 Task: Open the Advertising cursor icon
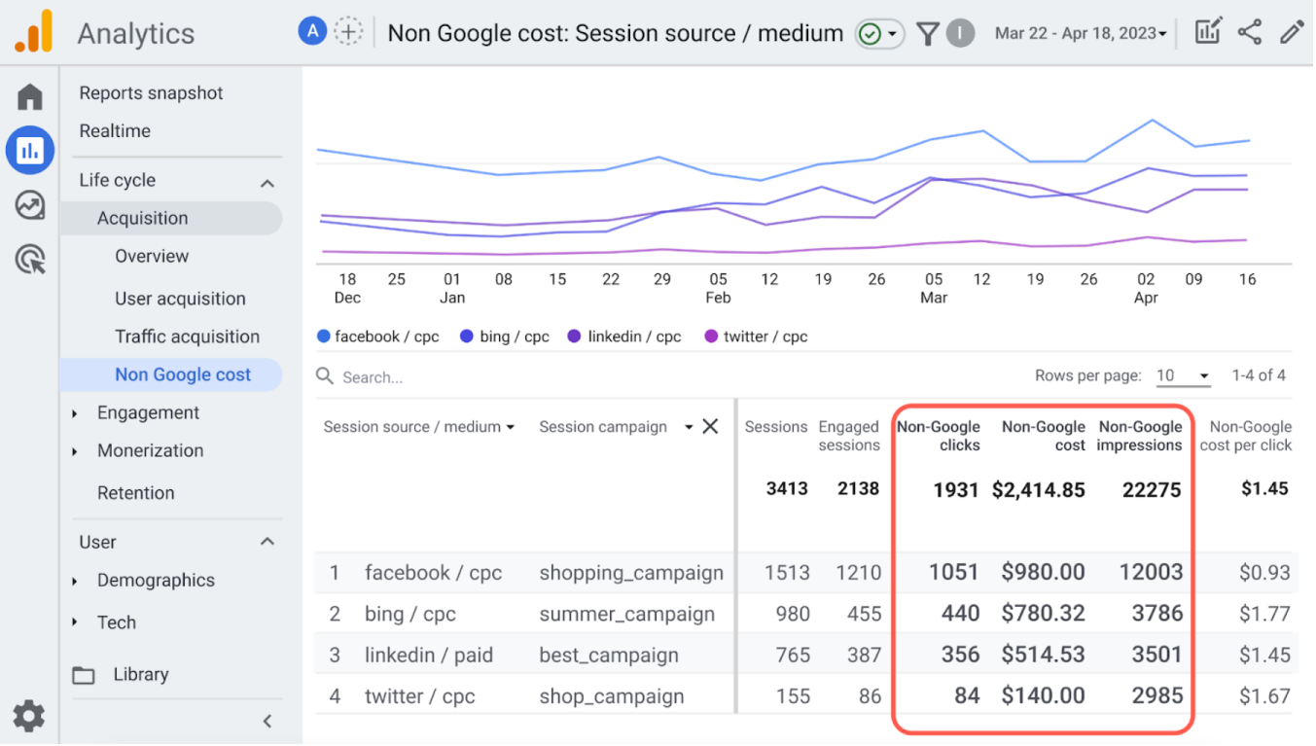click(x=31, y=259)
